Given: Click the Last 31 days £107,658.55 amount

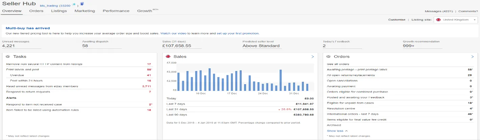Looking at the screenshot, I should tap(304, 109).
